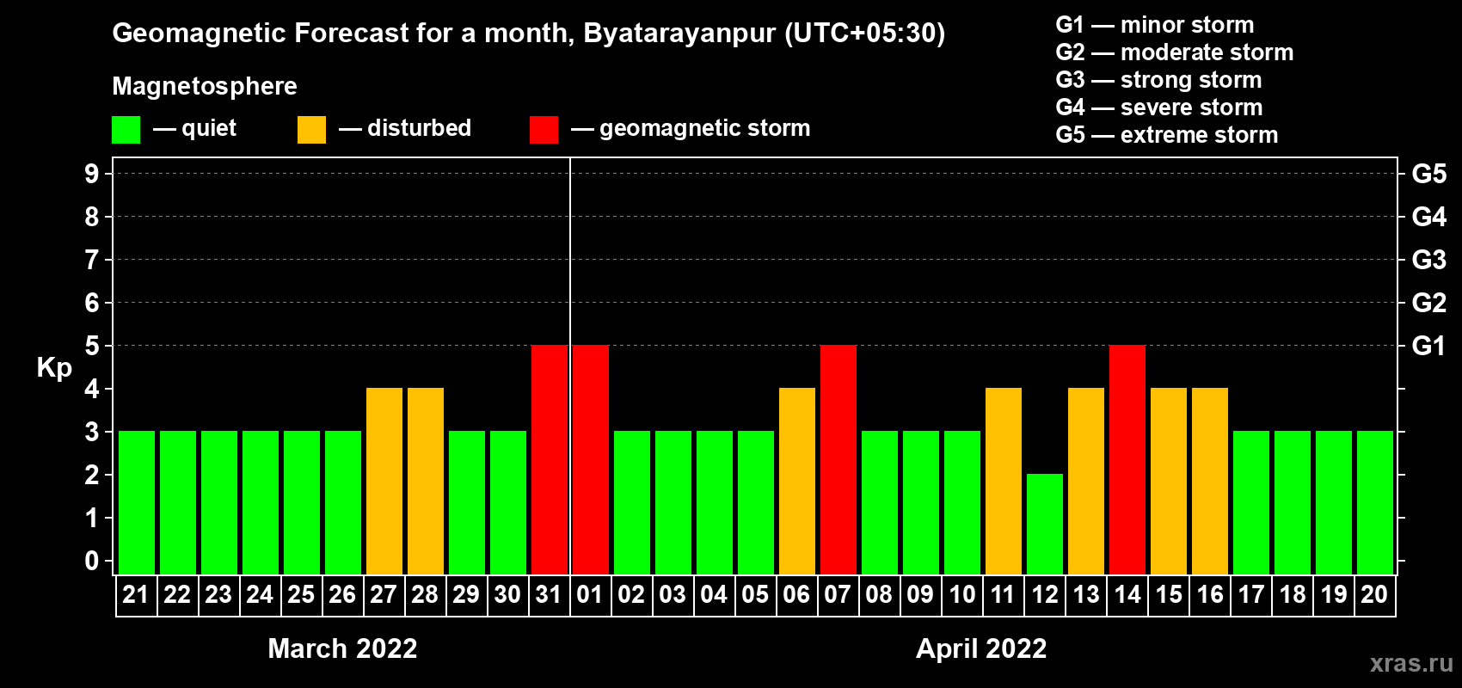Screen dimensions: 1462x688
Task: Select the red bar for April 14
Action: 1127,460
